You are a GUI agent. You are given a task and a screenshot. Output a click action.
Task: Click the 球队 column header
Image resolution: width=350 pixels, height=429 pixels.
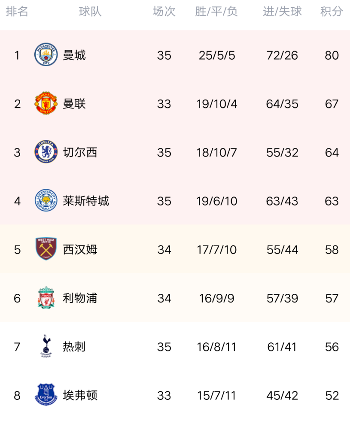click(x=90, y=12)
